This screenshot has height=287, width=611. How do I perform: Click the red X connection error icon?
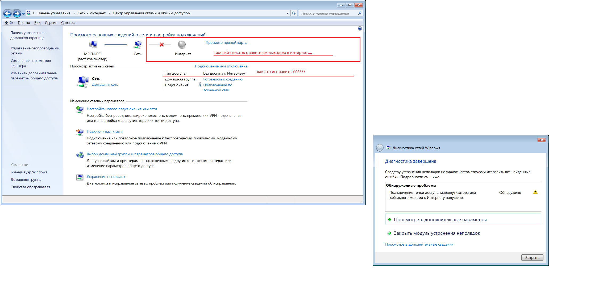point(161,45)
